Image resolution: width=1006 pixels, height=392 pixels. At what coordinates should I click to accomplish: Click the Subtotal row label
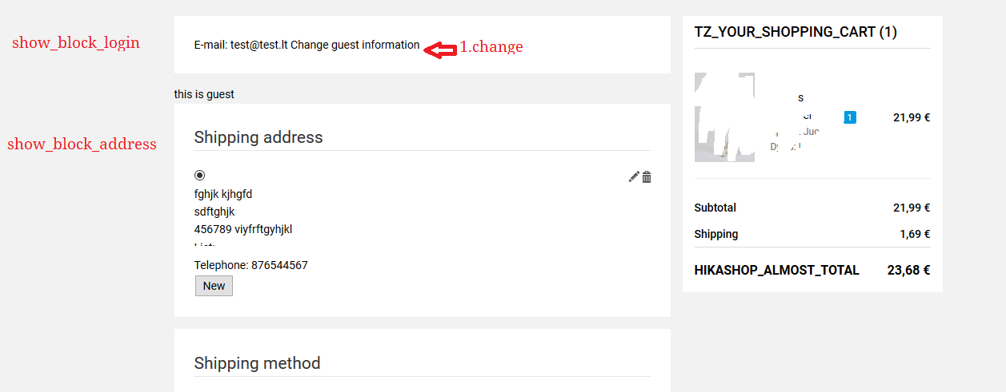click(x=715, y=208)
